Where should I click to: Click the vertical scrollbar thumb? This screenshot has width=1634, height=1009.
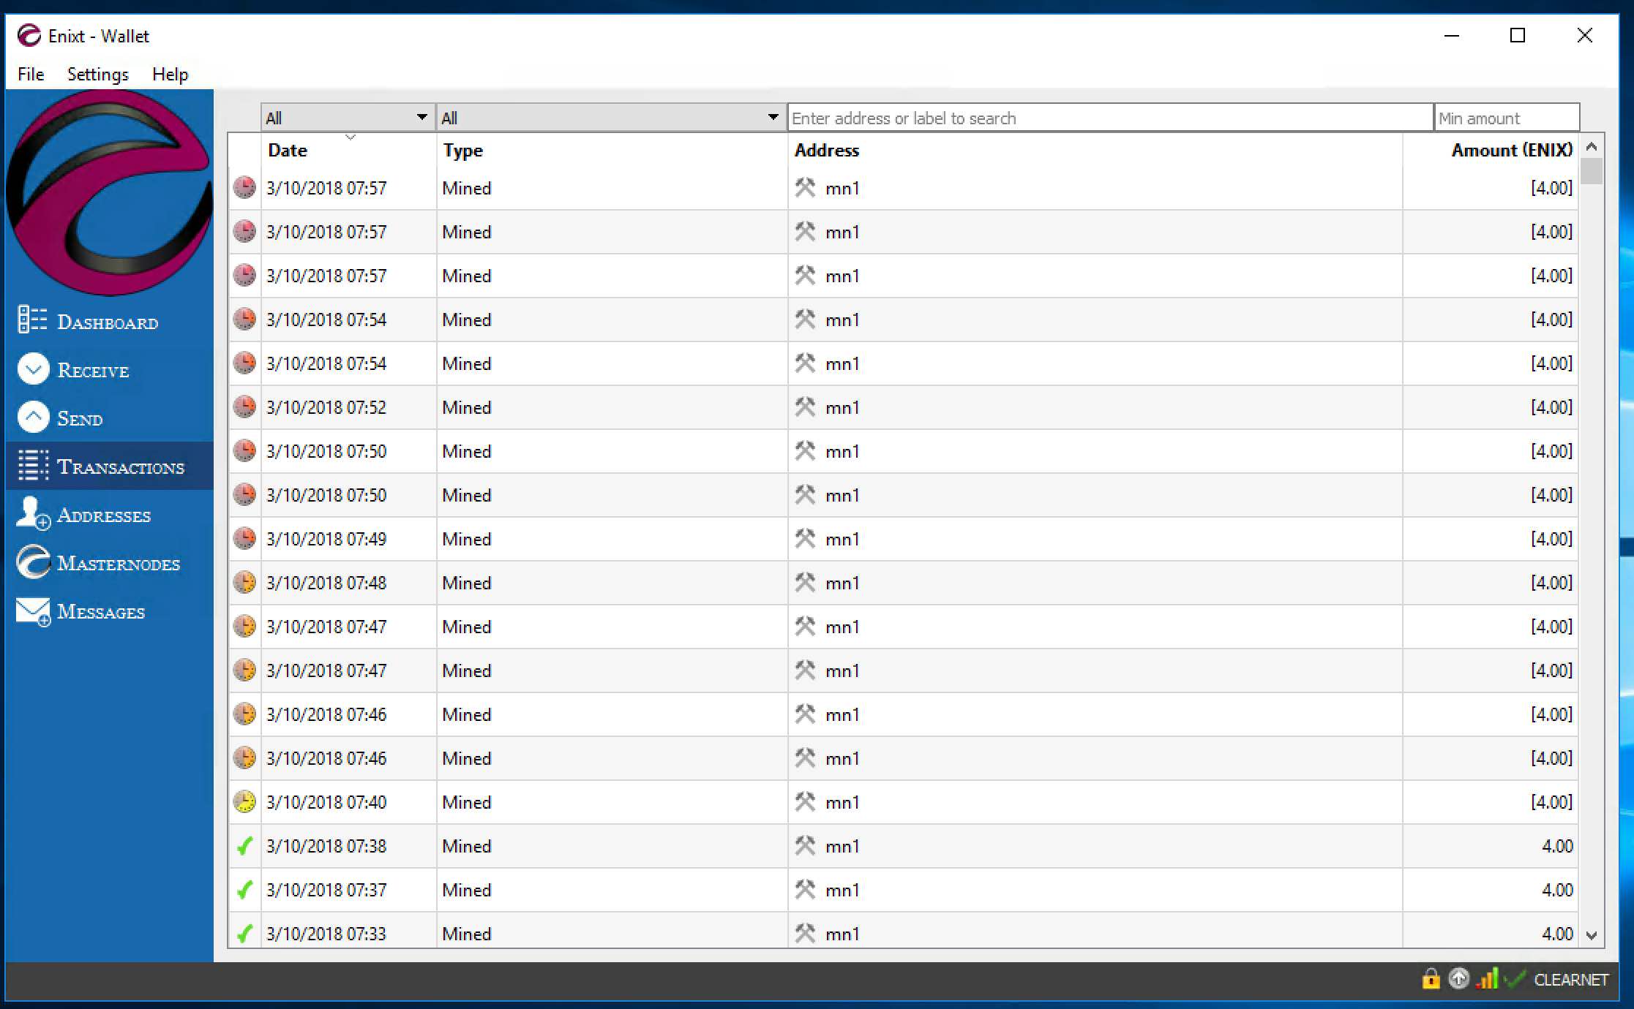click(x=1591, y=171)
